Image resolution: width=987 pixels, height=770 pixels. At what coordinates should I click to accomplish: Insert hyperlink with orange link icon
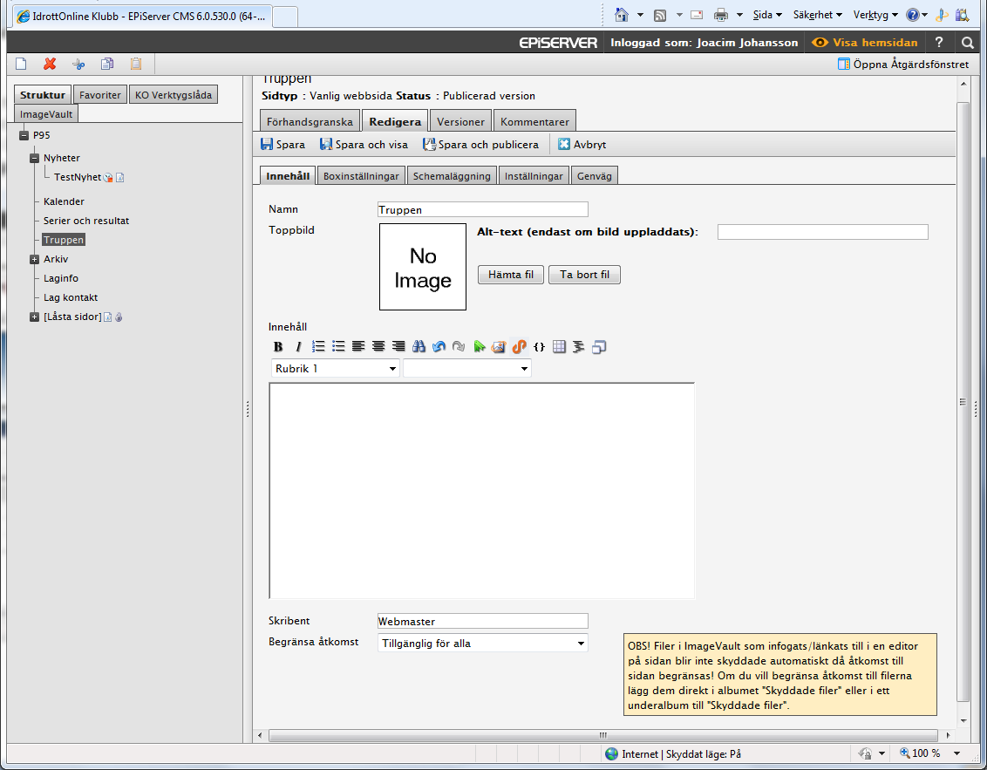519,346
